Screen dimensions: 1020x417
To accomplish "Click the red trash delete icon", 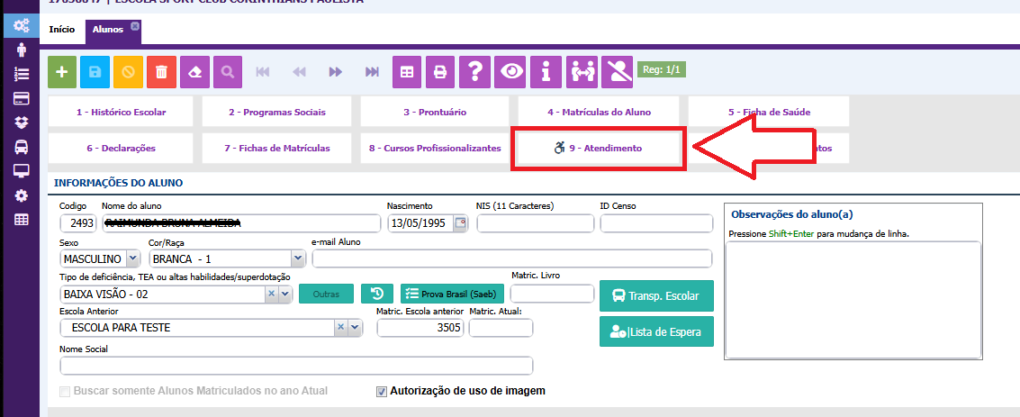I will 161,72.
